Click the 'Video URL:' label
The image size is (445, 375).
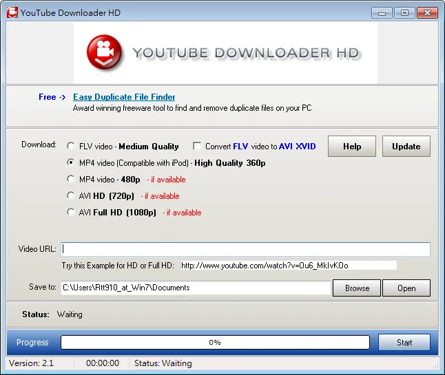(x=37, y=249)
